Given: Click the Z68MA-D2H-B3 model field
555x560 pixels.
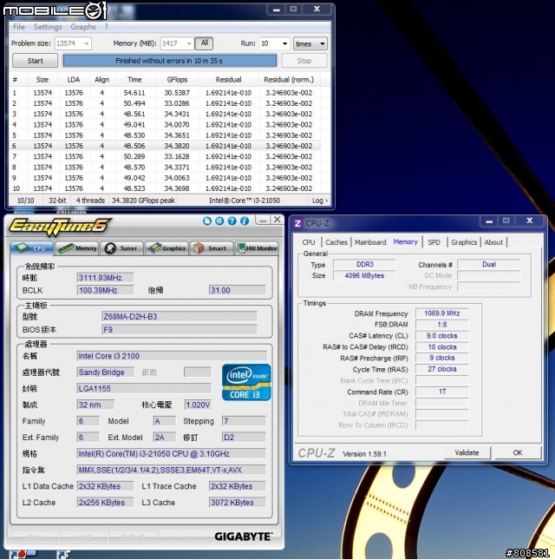Looking at the screenshot, I should click(179, 316).
